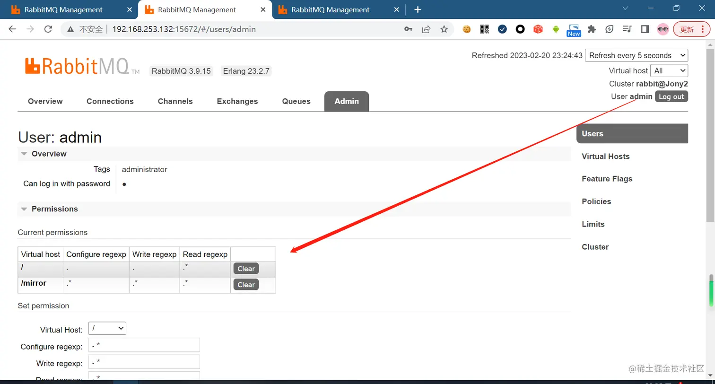Open the green Android extension icon
The image size is (715, 384).
click(556, 29)
